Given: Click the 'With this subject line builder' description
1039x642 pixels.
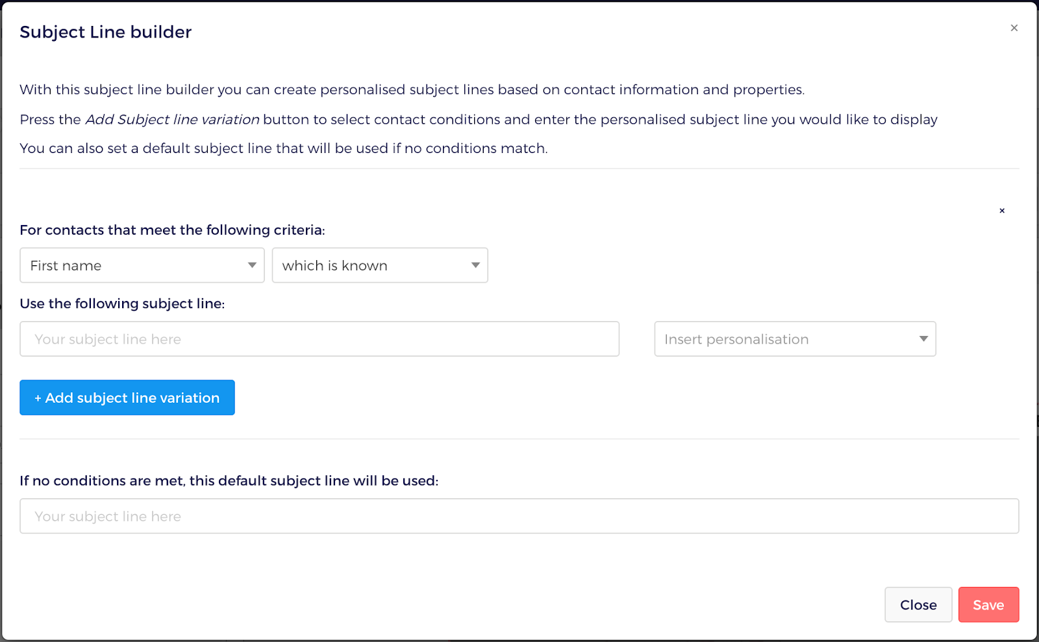Looking at the screenshot, I should 412,89.
